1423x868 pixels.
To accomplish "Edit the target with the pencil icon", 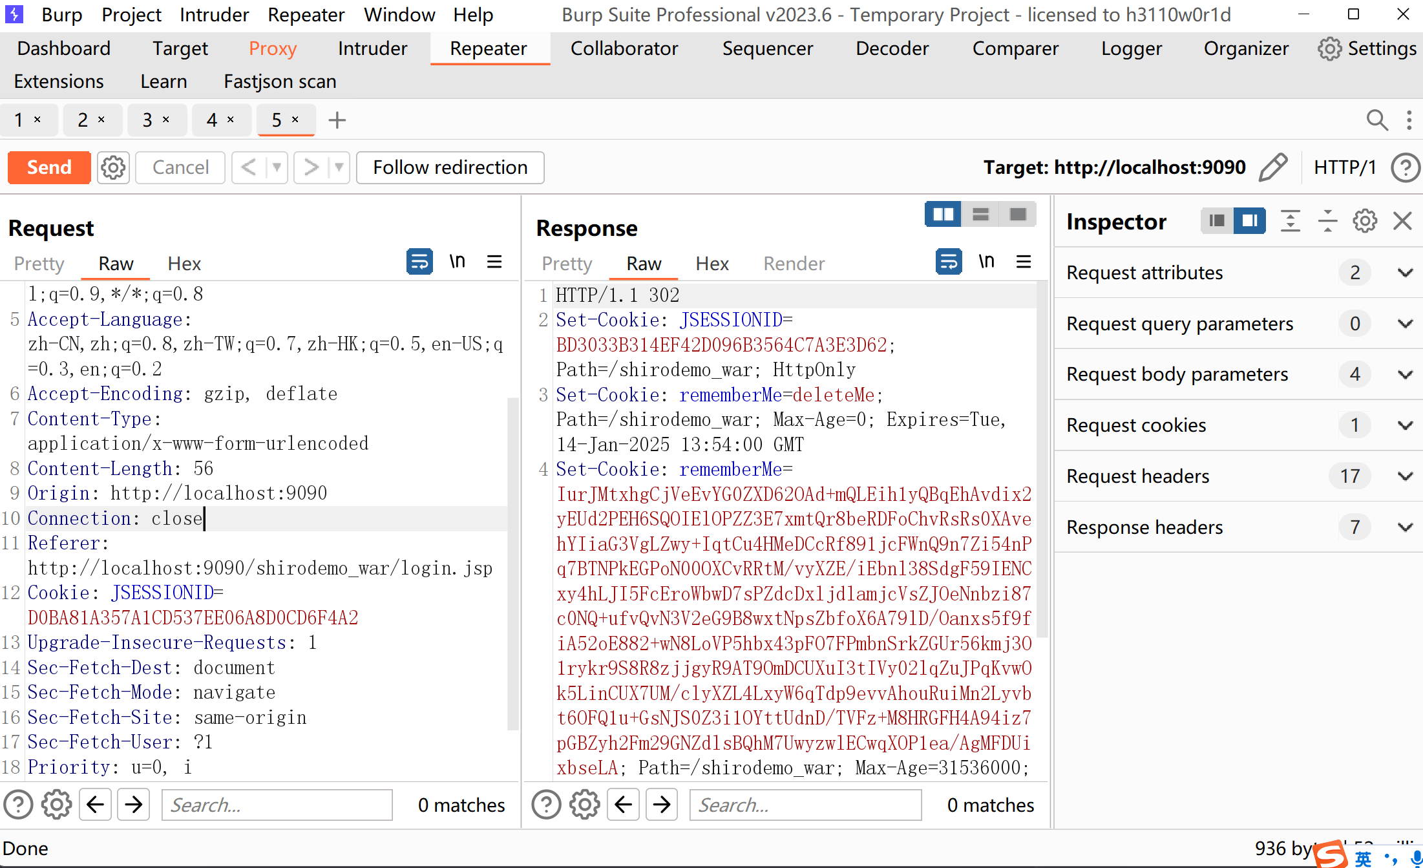I will [x=1273, y=167].
